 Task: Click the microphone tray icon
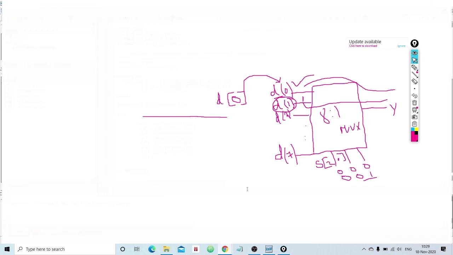point(378,249)
